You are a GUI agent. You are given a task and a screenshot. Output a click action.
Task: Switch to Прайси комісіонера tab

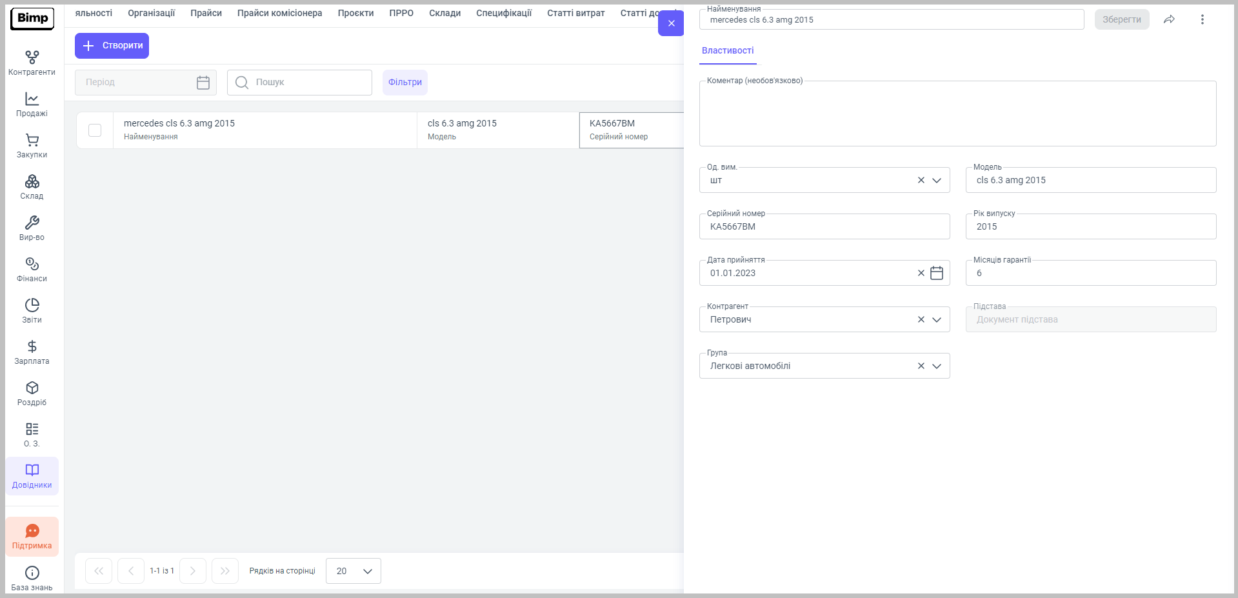point(279,13)
